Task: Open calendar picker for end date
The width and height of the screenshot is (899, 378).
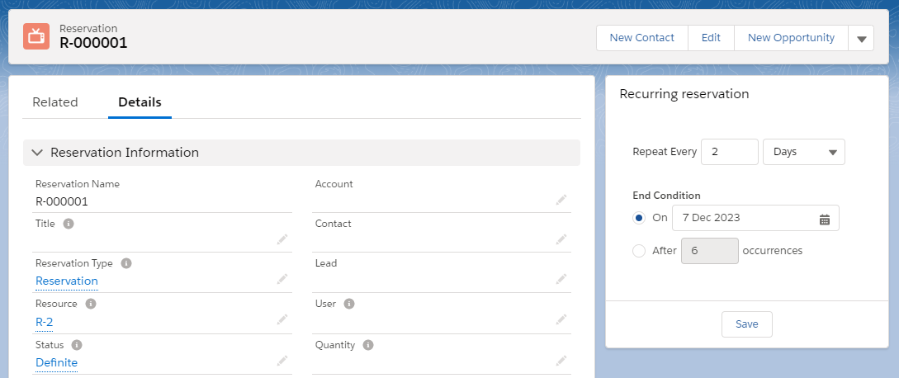Action: coord(824,219)
